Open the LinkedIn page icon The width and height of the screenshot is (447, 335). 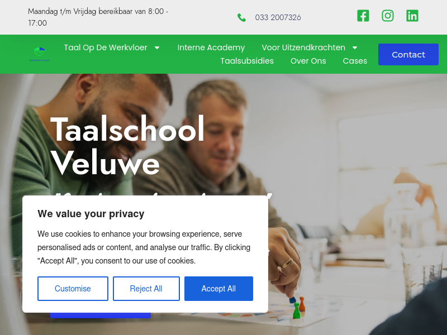[x=412, y=16]
